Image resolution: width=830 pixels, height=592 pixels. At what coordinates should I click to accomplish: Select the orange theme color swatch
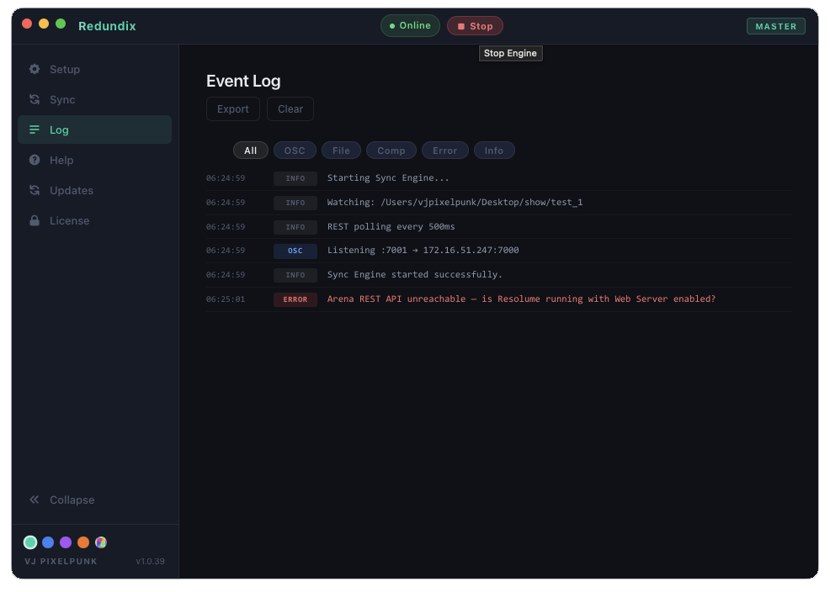coord(83,542)
